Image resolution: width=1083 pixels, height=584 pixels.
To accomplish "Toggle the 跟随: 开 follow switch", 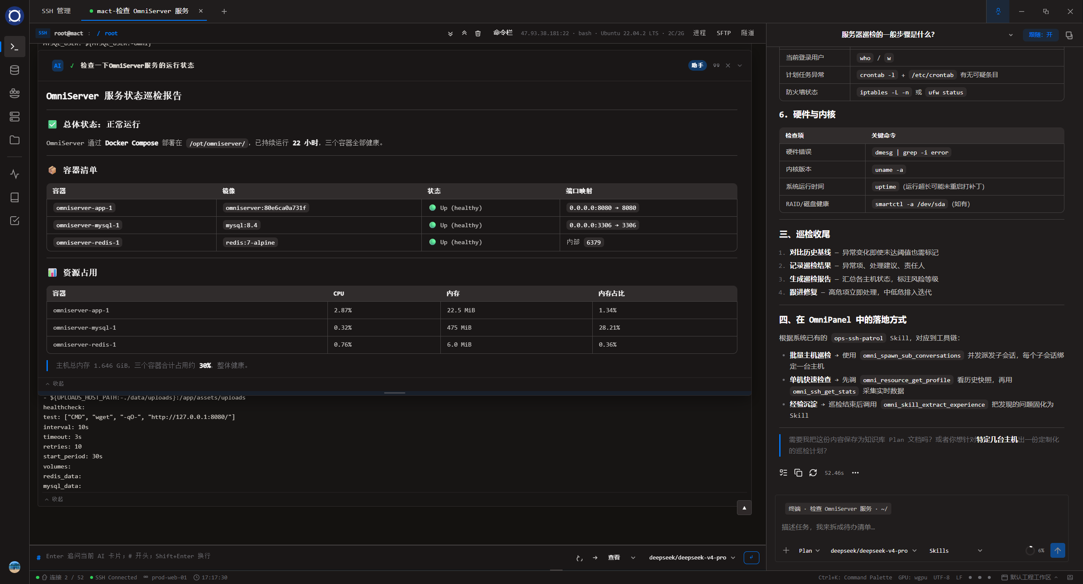I will (1041, 35).
